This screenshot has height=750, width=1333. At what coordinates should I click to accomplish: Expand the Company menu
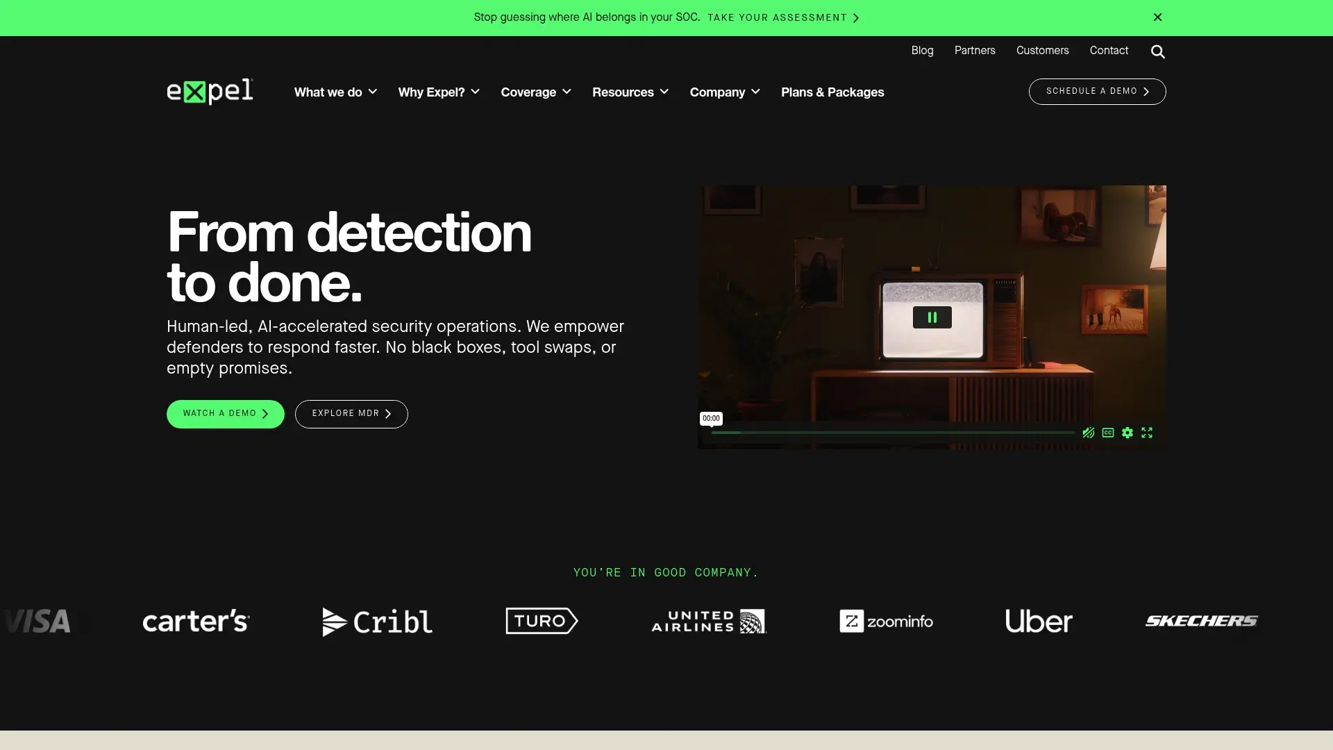(725, 92)
